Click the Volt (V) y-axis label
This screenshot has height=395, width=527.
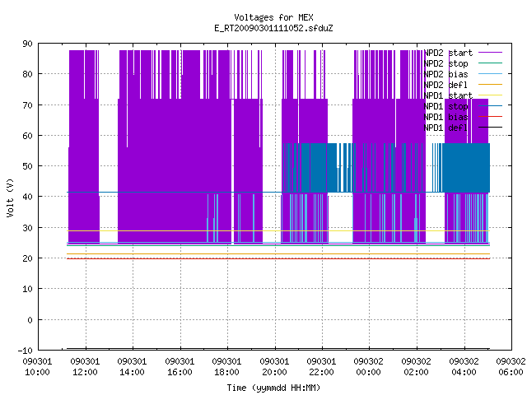(10, 197)
